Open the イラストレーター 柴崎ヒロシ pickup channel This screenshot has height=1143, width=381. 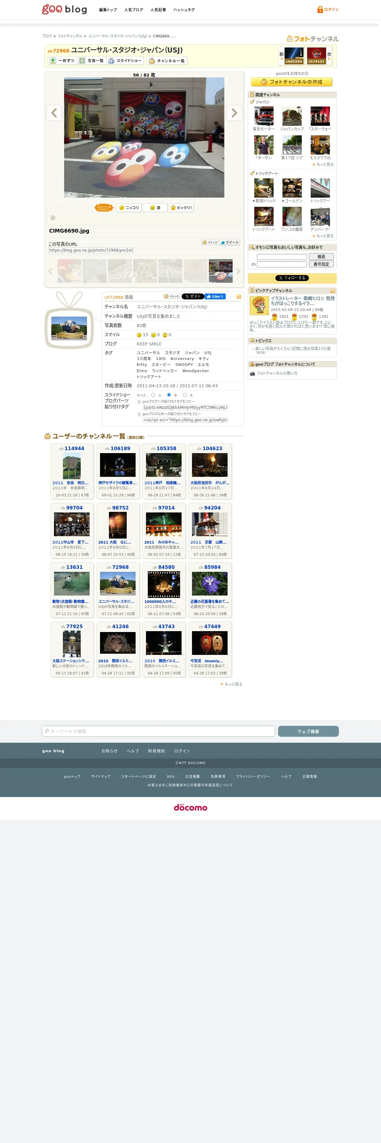302,301
